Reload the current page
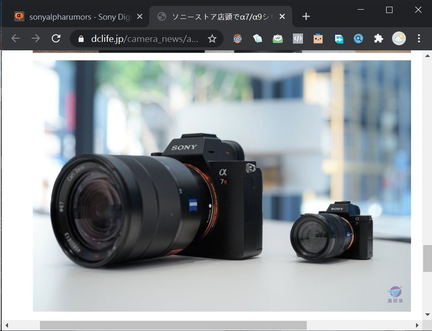Screen dimensions: 432x331 click(x=56, y=38)
